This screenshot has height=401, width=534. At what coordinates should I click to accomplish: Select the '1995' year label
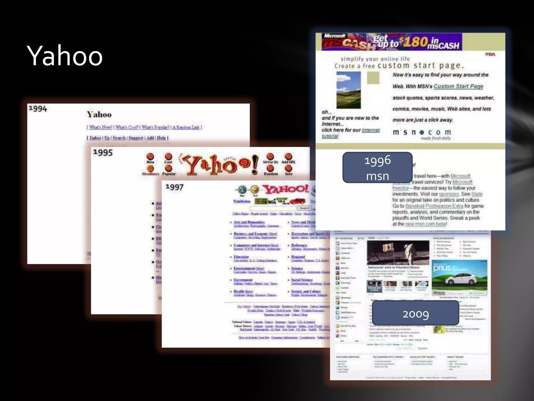point(103,152)
